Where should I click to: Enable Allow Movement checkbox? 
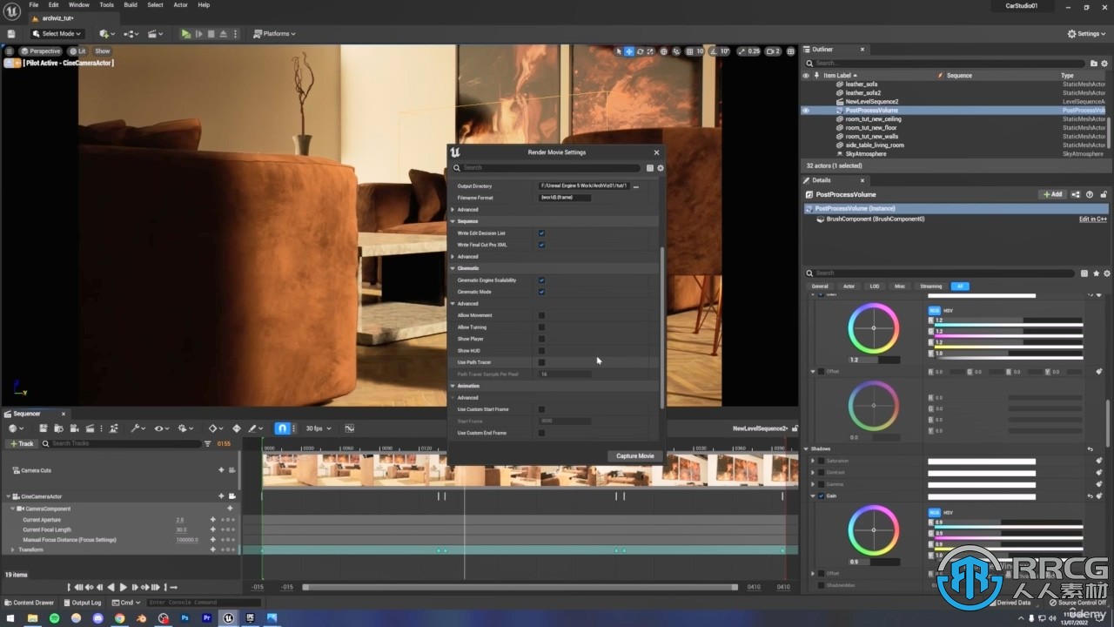[x=541, y=315]
